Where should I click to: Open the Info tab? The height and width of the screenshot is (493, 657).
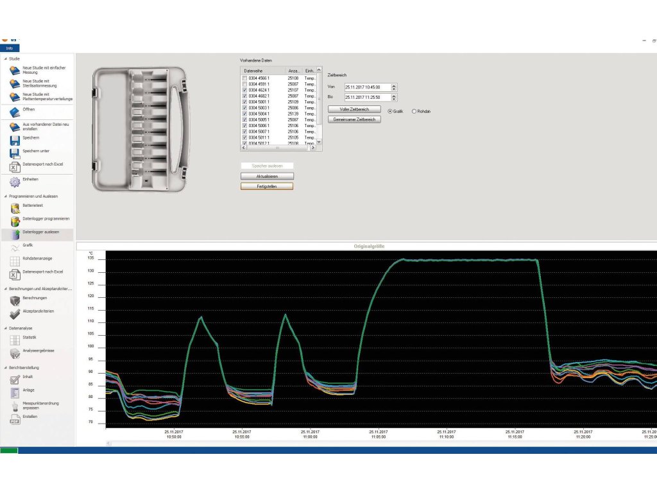click(10, 48)
